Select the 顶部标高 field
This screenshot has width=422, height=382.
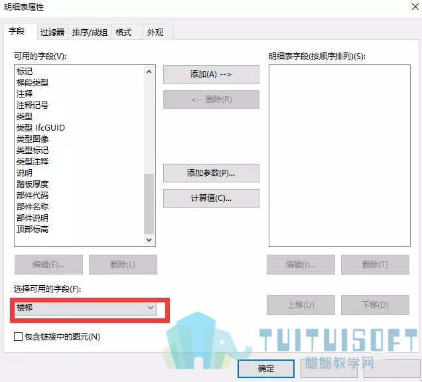[x=33, y=229]
